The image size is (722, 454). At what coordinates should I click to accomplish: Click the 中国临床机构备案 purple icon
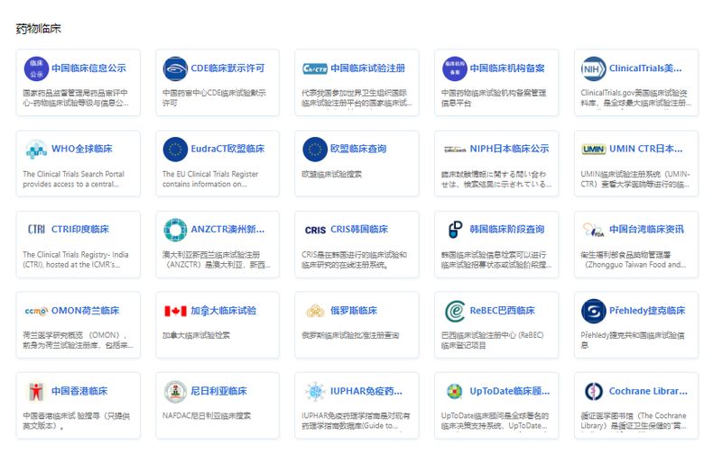tap(455, 68)
